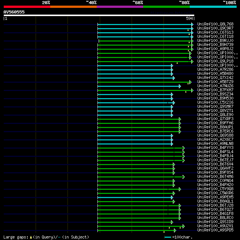240x240 pixels.
Task: Select the UniRef100_Q7XI42 label
Action: pos(215,78)
